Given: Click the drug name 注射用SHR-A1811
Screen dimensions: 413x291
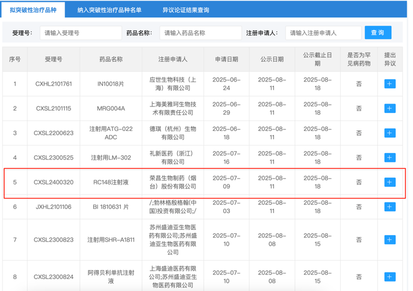Looking at the screenshot, I should [x=111, y=240].
